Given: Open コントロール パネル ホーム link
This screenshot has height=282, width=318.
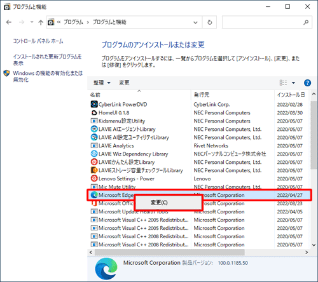Looking at the screenshot, I should point(38,41).
